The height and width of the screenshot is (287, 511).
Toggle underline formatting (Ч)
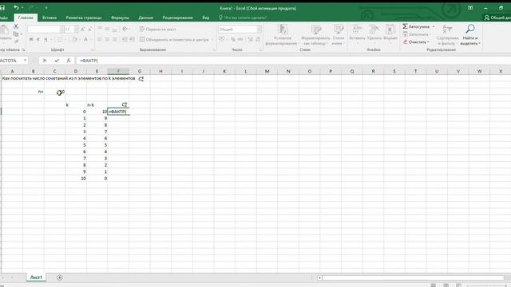[x=46, y=39]
